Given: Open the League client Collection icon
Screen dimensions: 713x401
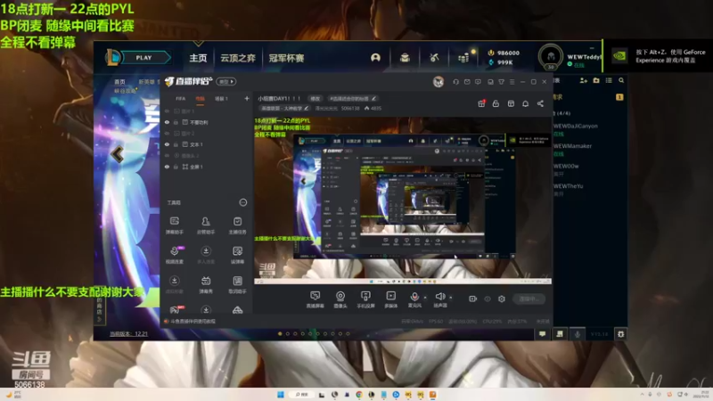Looking at the screenshot, I should point(405,58).
